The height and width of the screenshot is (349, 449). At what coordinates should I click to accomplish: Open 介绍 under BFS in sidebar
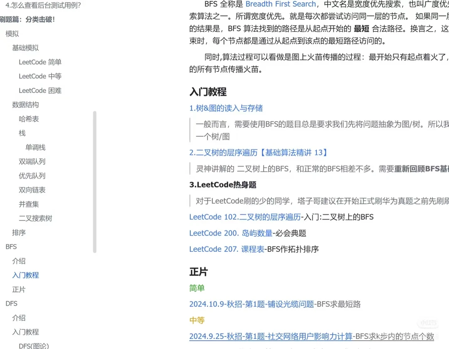19,261
